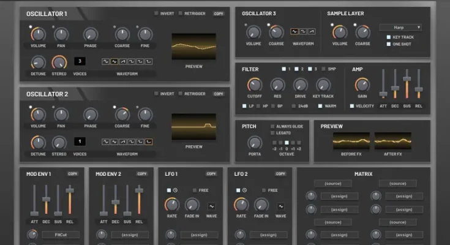Viewport: 450px width, 245px height.
Task: Click the LFO 2 tempo sync clock icon
Action: pyautogui.click(x=243, y=190)
